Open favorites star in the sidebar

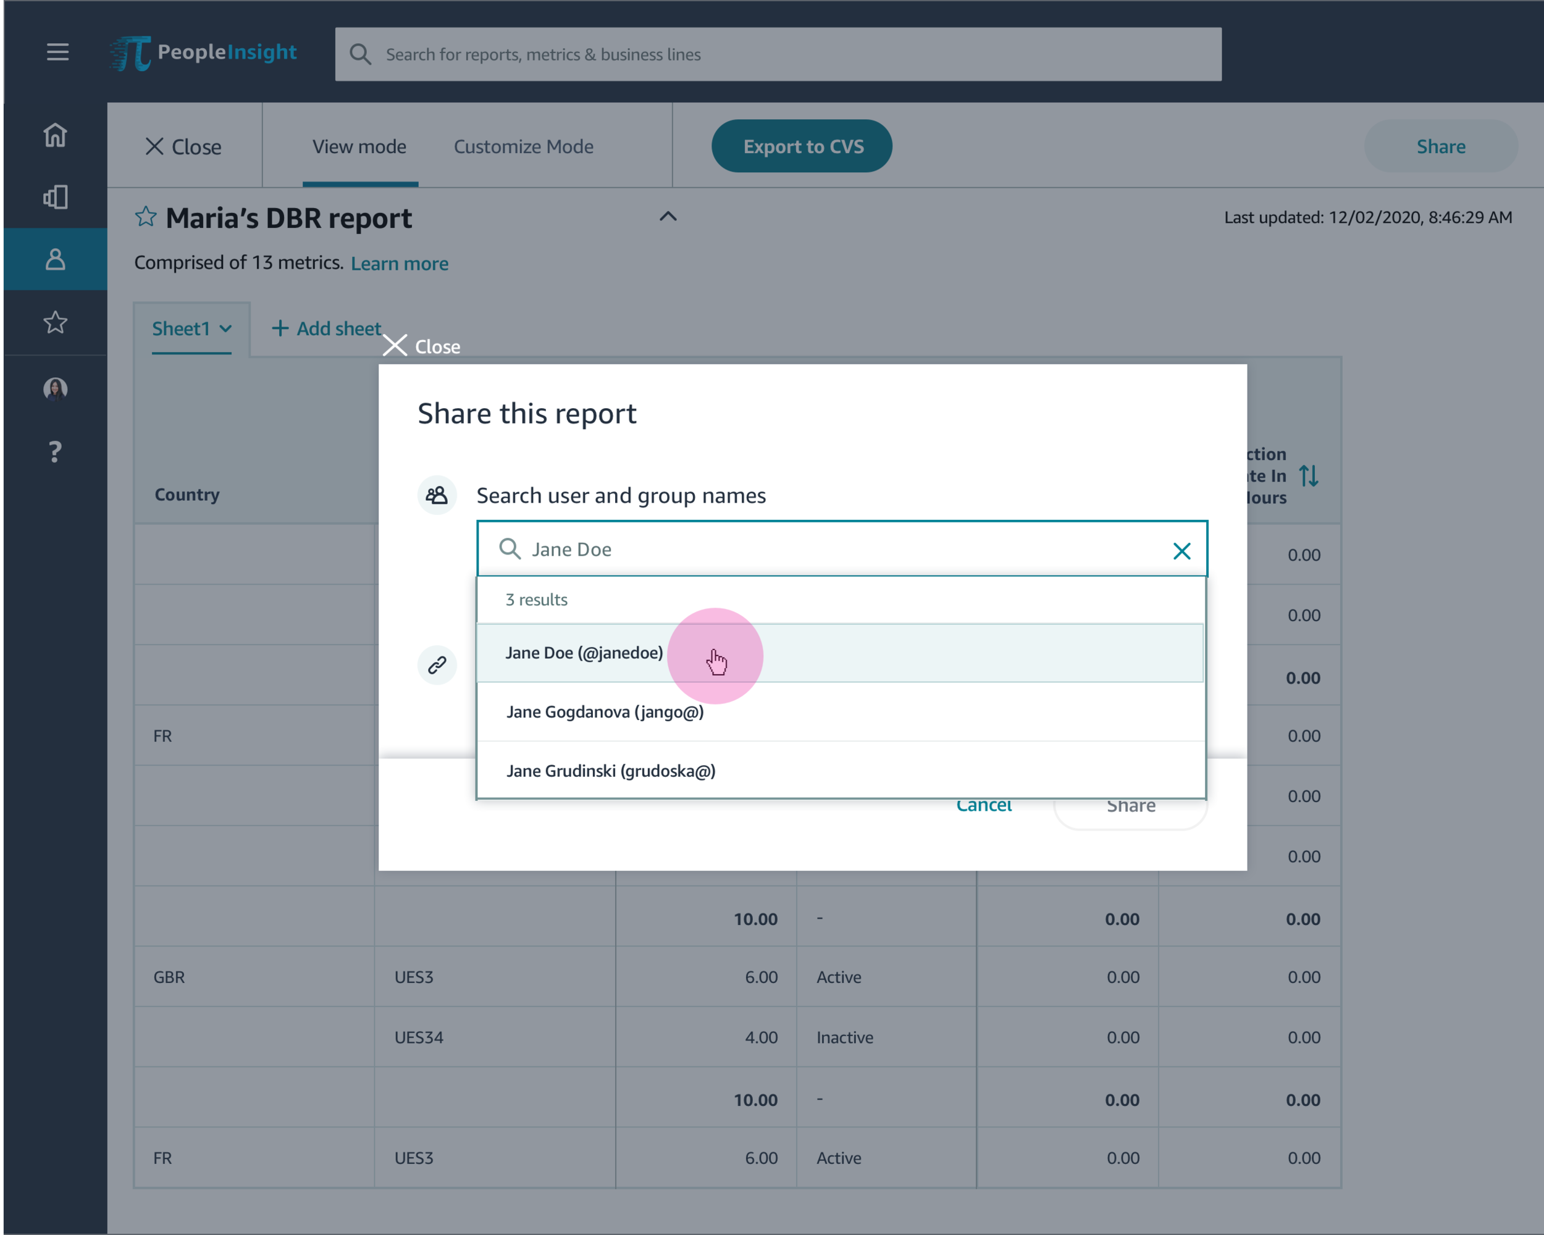click(55, 322)
